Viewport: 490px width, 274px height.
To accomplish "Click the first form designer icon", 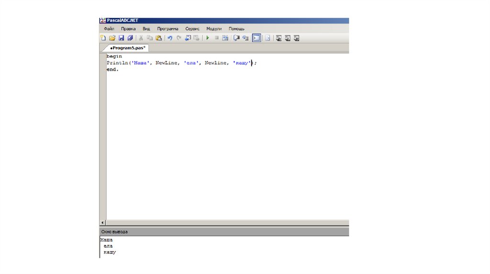I will [279, 38].
